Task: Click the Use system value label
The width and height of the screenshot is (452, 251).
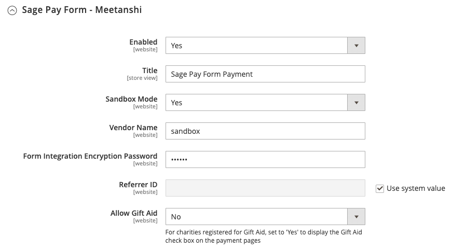Action: coord(416,188)
